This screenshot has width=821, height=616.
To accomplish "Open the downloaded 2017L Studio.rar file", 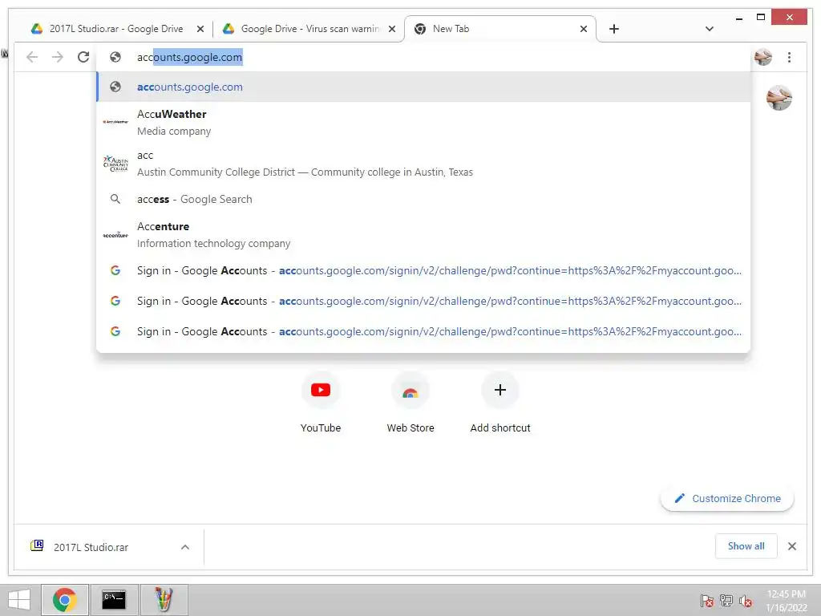I will [91, 547].
